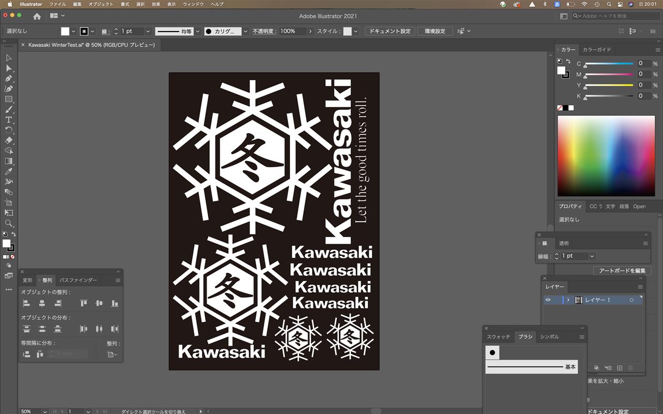Image resolution: width=663 pixels, height=414 pixels.
Task: Open Edit Toolbar three-dots button
Action: coord(9,290)
